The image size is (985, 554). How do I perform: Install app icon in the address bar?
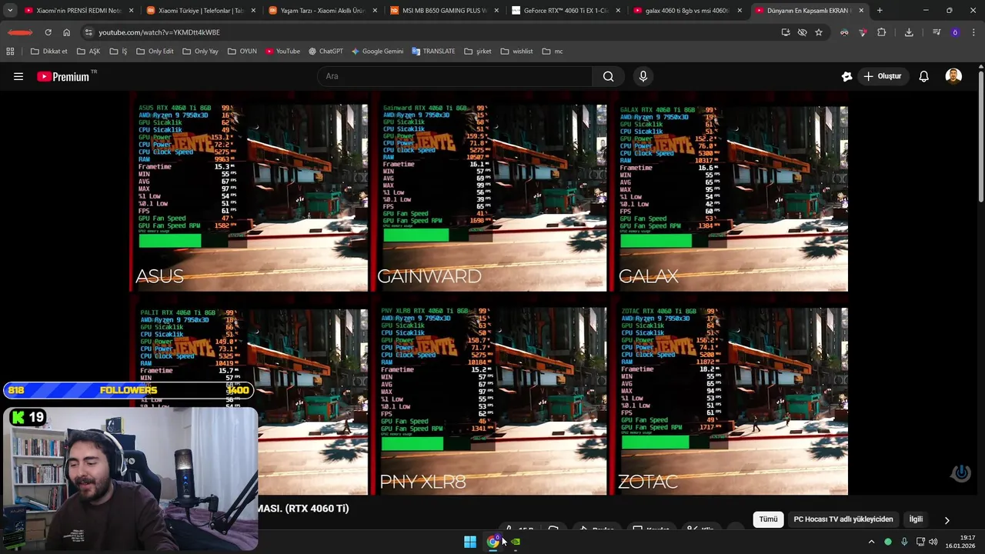pyautogui.click(x=786, y=32)
